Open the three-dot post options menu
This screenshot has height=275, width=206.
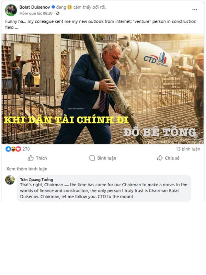[195, 10]
